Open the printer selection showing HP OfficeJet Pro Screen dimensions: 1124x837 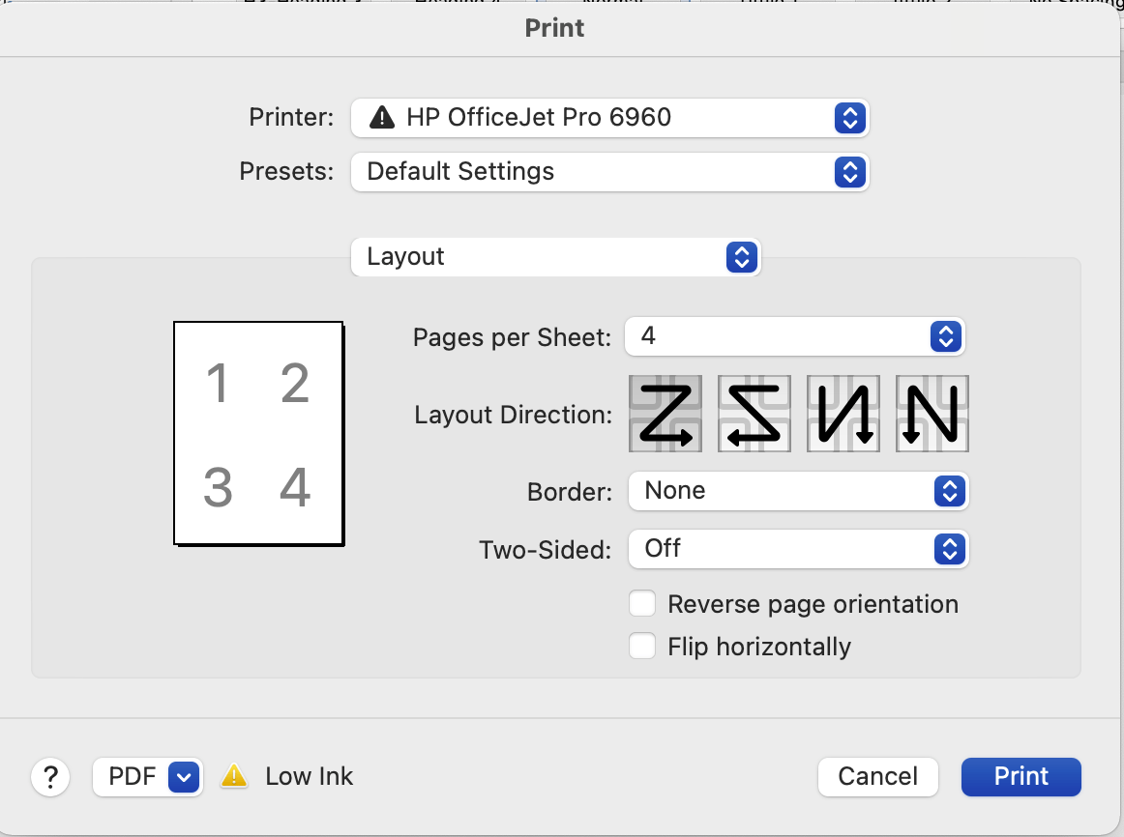pos(609,117)
